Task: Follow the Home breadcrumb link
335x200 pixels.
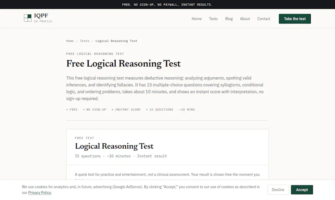Action: pyautogui.click(x=70, y=41)
